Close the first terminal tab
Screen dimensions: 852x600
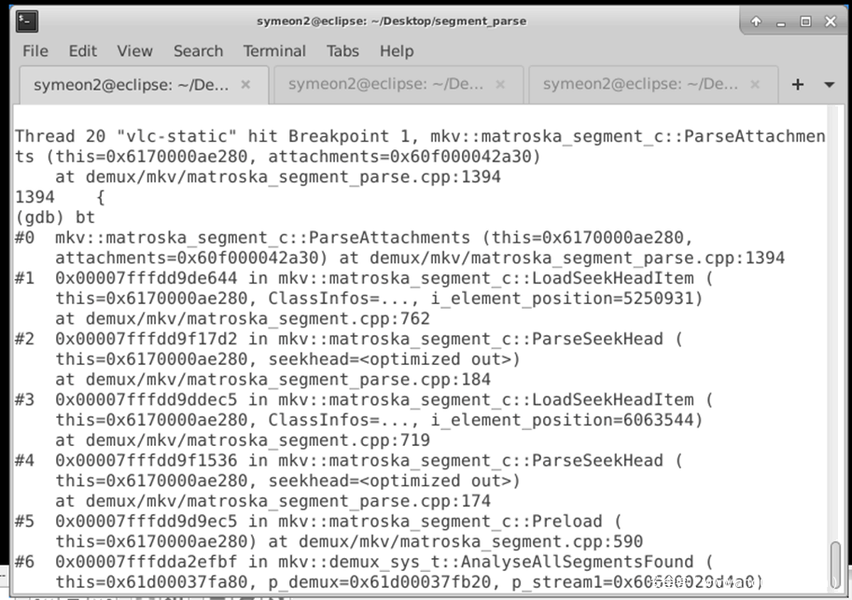[245, 84]
